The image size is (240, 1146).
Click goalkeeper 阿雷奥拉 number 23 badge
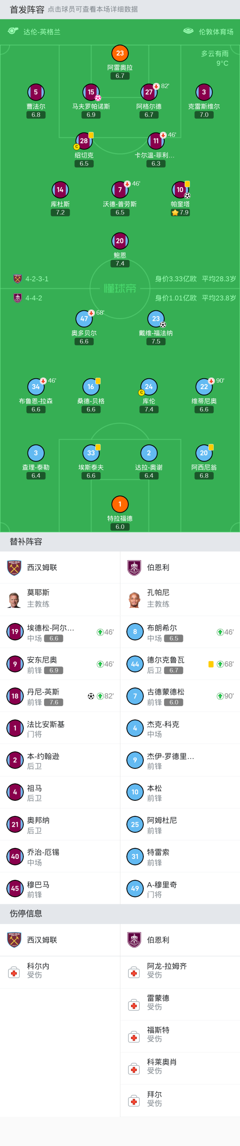click(120, 53)
